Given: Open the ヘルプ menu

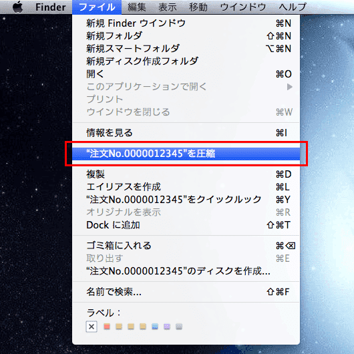Looking at the screenshot, I should pyautogui.click(x=293, y=7).
